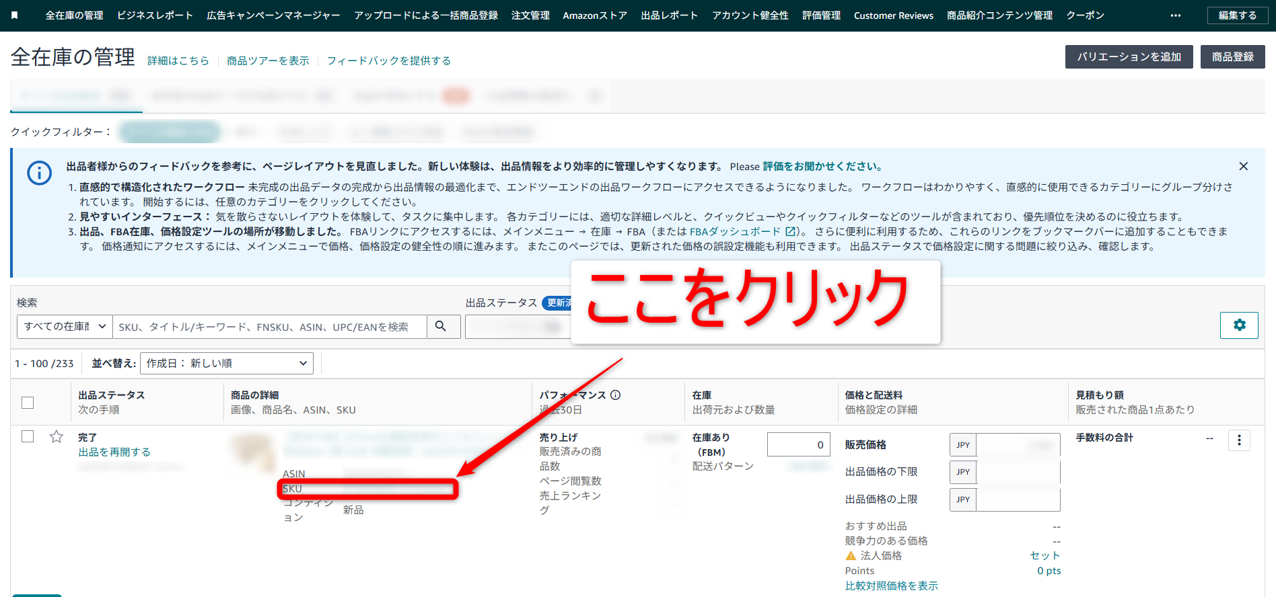The width and height of the screenshot is (1276, 597).
Task: Check the first product row checkbox
Action: (x=28, y=436)
